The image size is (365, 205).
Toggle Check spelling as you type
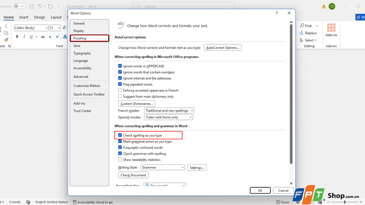(120, 135)
